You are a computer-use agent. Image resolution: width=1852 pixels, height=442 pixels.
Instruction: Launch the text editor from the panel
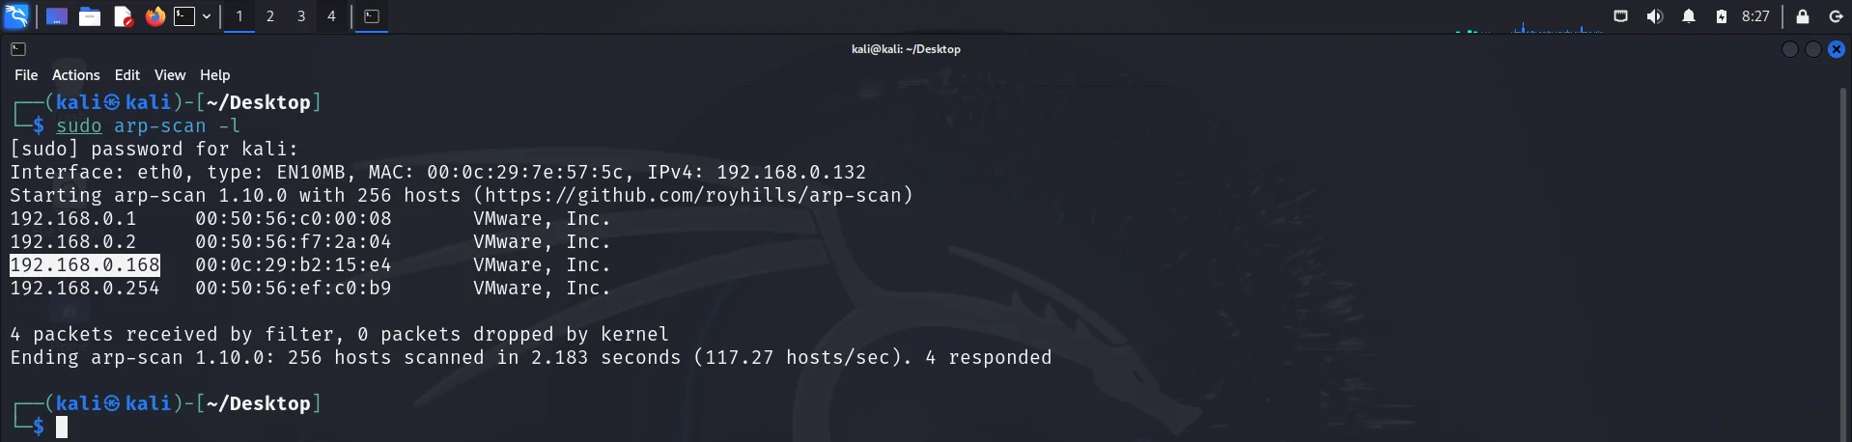click(123, 16)
